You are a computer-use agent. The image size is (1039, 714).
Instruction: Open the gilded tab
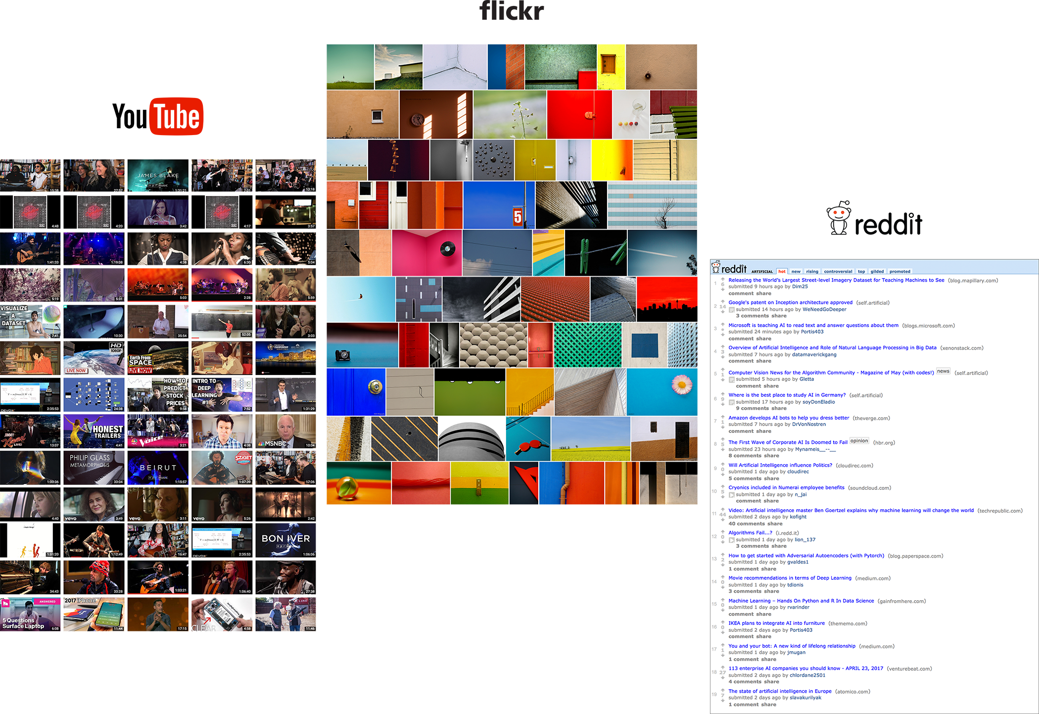[x=877, y=271]
